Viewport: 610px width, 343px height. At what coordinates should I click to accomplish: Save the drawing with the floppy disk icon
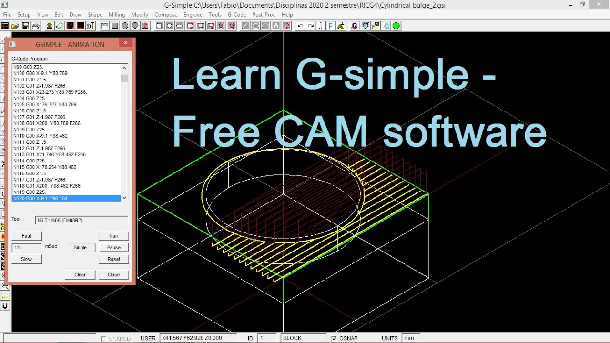(x=25, y=26)
